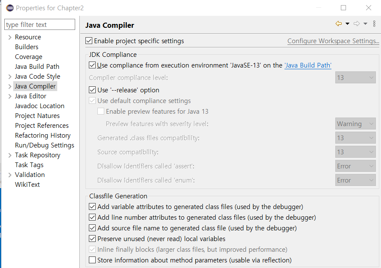This screenshot has height=268, width=381.
Task: Expand the Java Editor node
Action: (10, 96)
